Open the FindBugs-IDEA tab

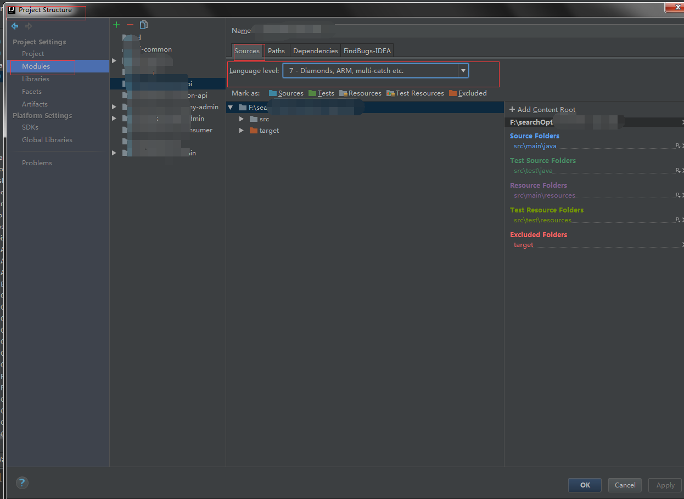pos(367,51)
